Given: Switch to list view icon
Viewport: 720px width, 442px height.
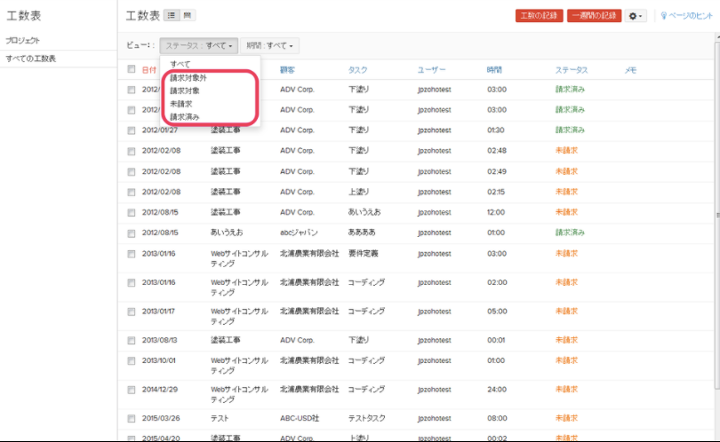Looking at the screenshot, I should [172, 16].
